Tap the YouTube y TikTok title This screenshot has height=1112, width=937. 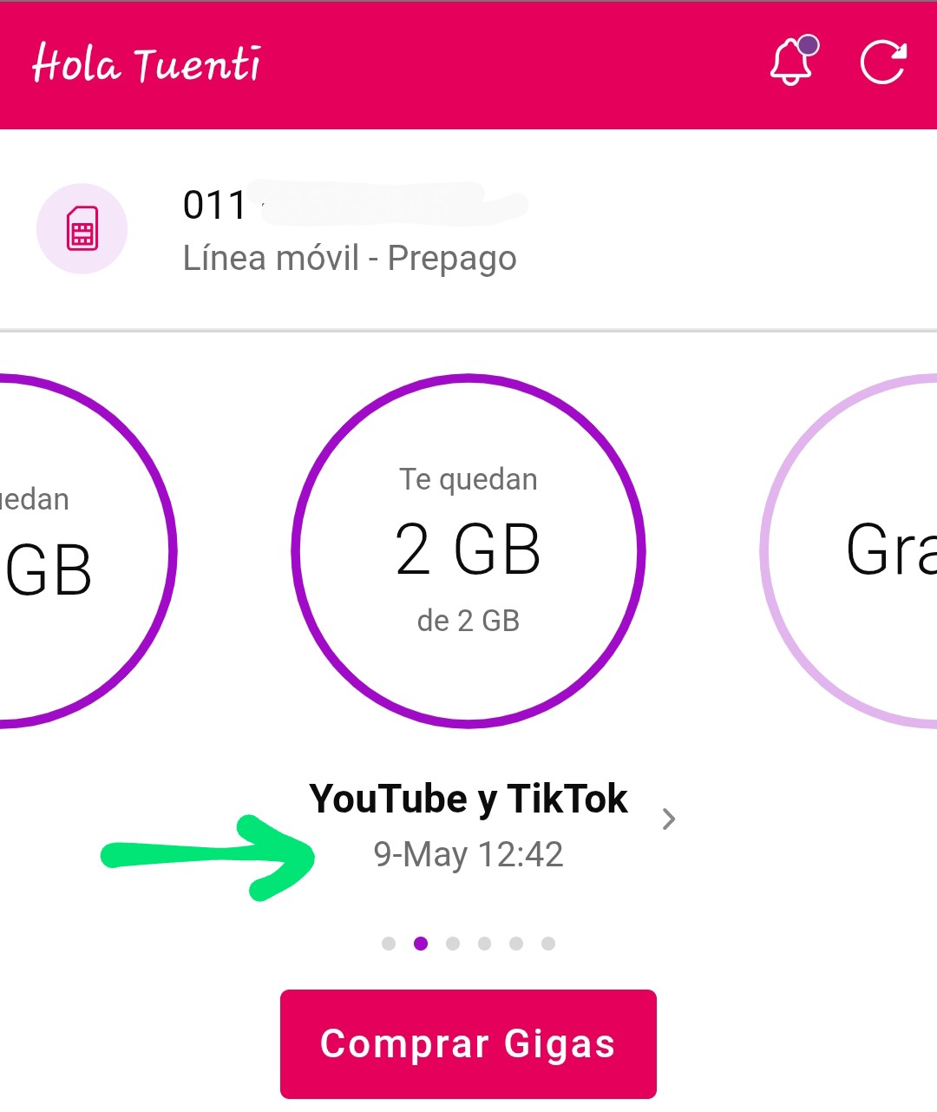(x=468, y=799)
